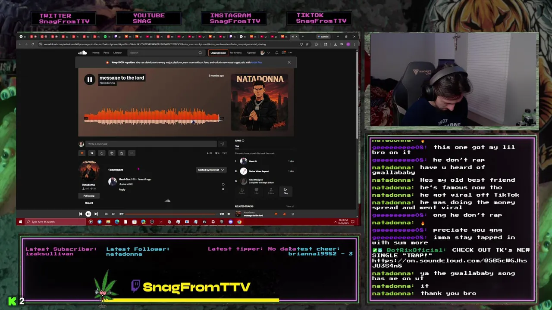552x310 pixels.
Task: Open the messages envelope icon
Action: (x=283, y=53)
